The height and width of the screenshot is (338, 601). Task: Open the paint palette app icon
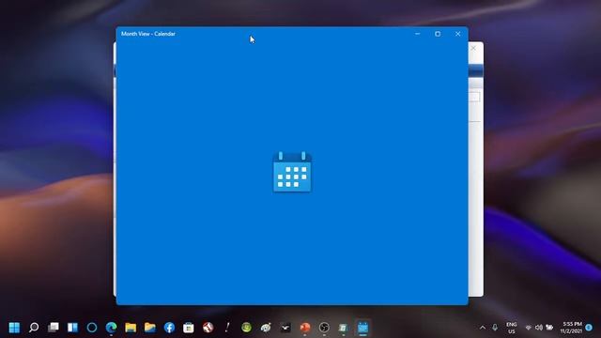266,328
